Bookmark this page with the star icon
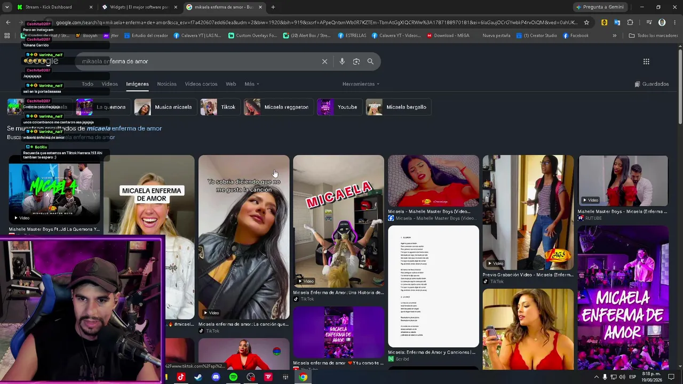The height and width of the screenshot is (384, 683). 586,22
